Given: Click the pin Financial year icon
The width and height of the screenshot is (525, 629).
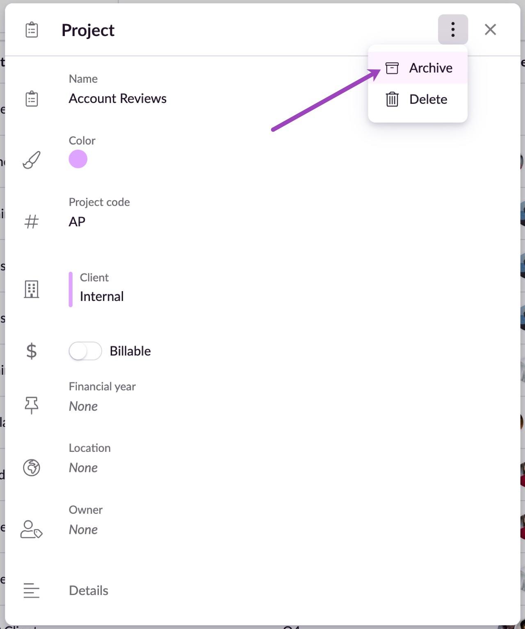Looking at the screenshot, I should coord(32,406).
